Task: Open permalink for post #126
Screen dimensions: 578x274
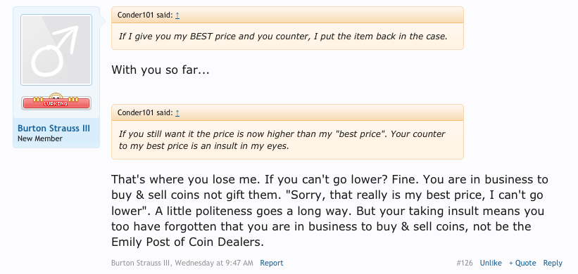Action: pyautogui.click(x=465, y=263)
